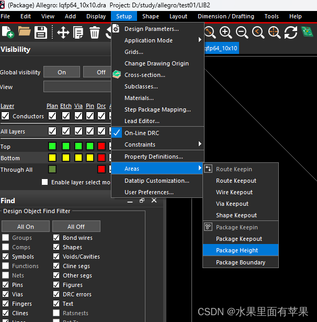Switch to the lqfp64_10x10 design tab
This screenshot has height=322, width=317.
221,48
